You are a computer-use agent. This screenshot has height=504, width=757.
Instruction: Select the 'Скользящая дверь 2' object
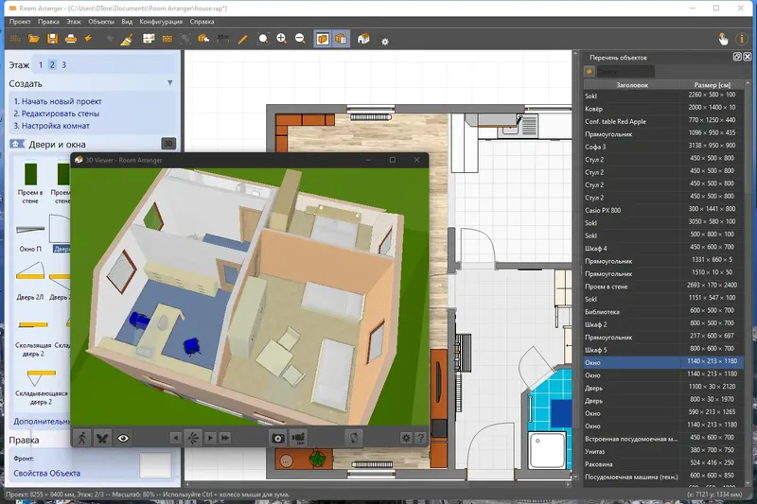click(x=33, y=338)
